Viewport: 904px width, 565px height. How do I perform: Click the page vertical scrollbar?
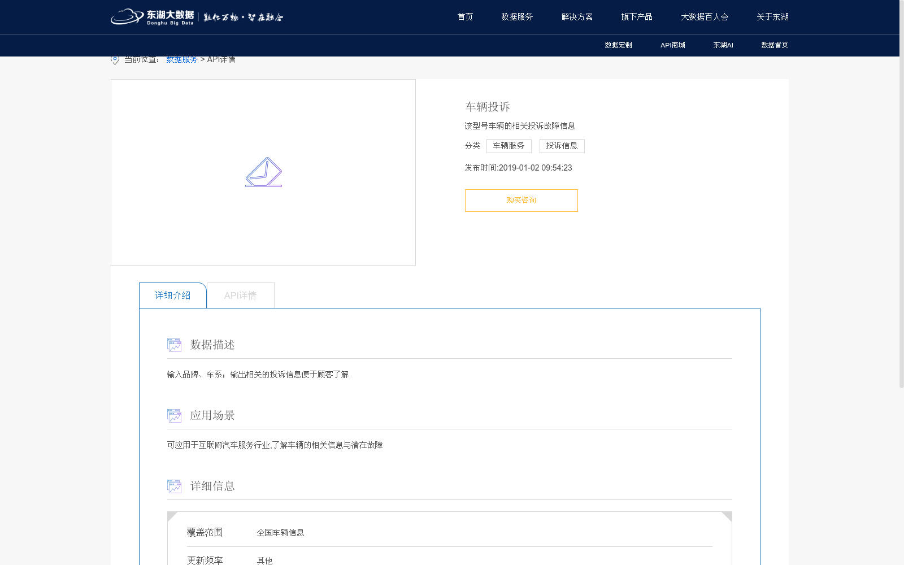901,194
